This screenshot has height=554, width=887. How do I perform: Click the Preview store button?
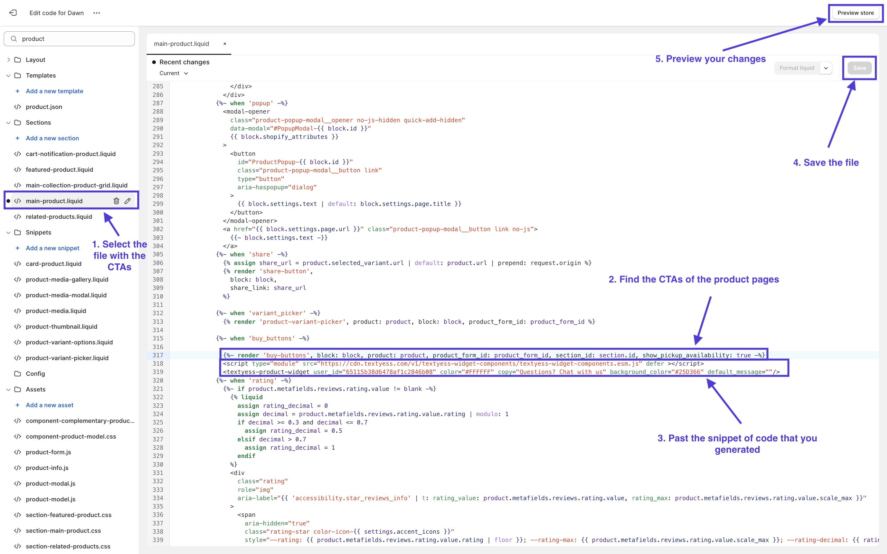pyautogui.click(x=856, y=13)
